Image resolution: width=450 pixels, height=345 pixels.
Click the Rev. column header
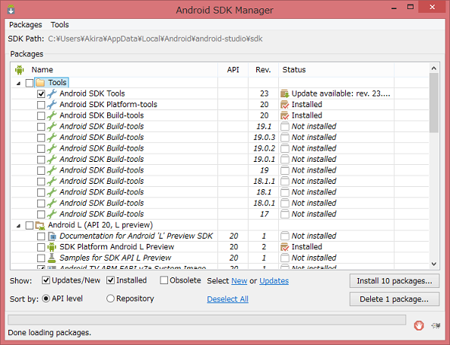[x=263, y=70]
